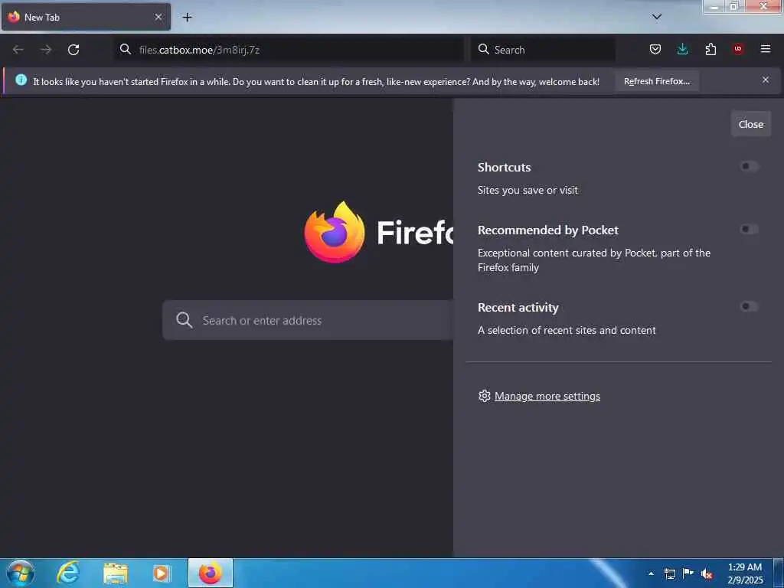Open the Downloads panel arrow icon

click(x=682, y=49)
